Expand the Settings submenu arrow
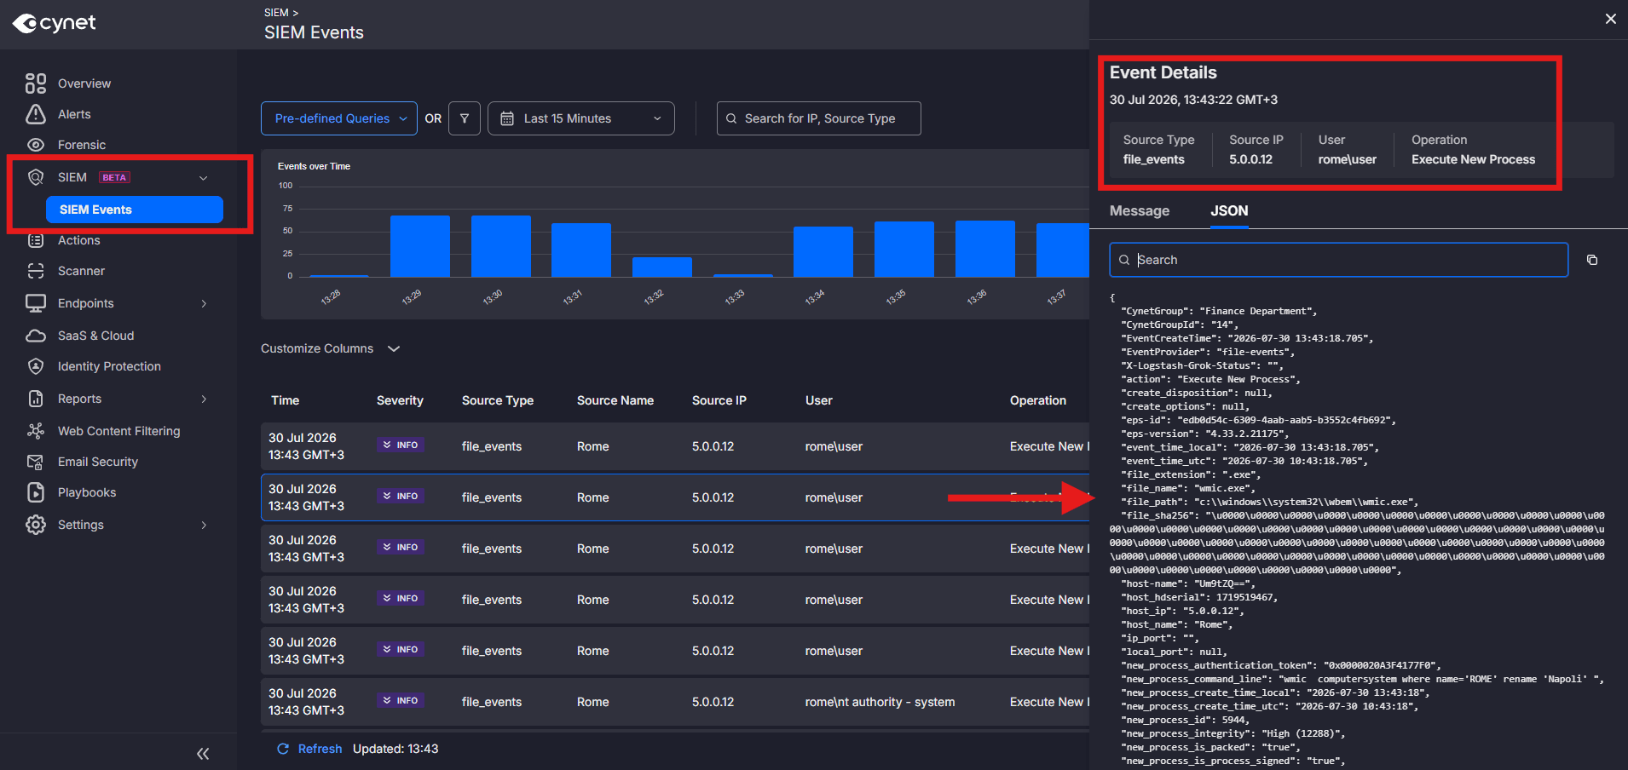The height and width of the screenshot is (770, 1628). pos(204,525)
